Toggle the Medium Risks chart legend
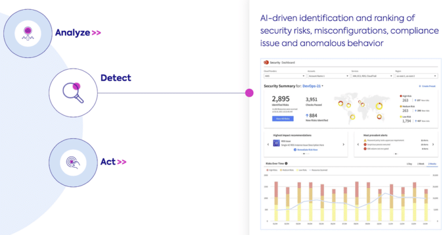Viewport: 445px width, 235px height. 287,170
